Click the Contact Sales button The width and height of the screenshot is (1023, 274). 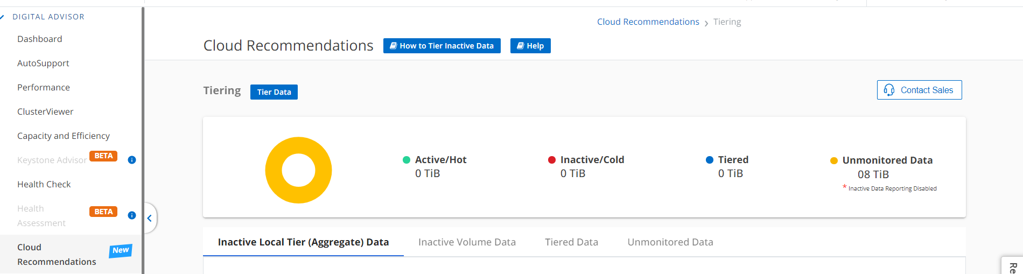click(x=919, y=90)
